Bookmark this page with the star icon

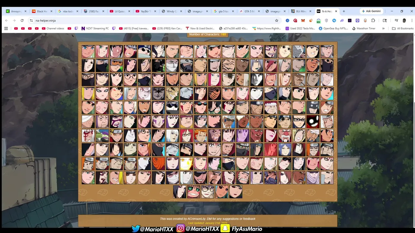tap(277, 20)
